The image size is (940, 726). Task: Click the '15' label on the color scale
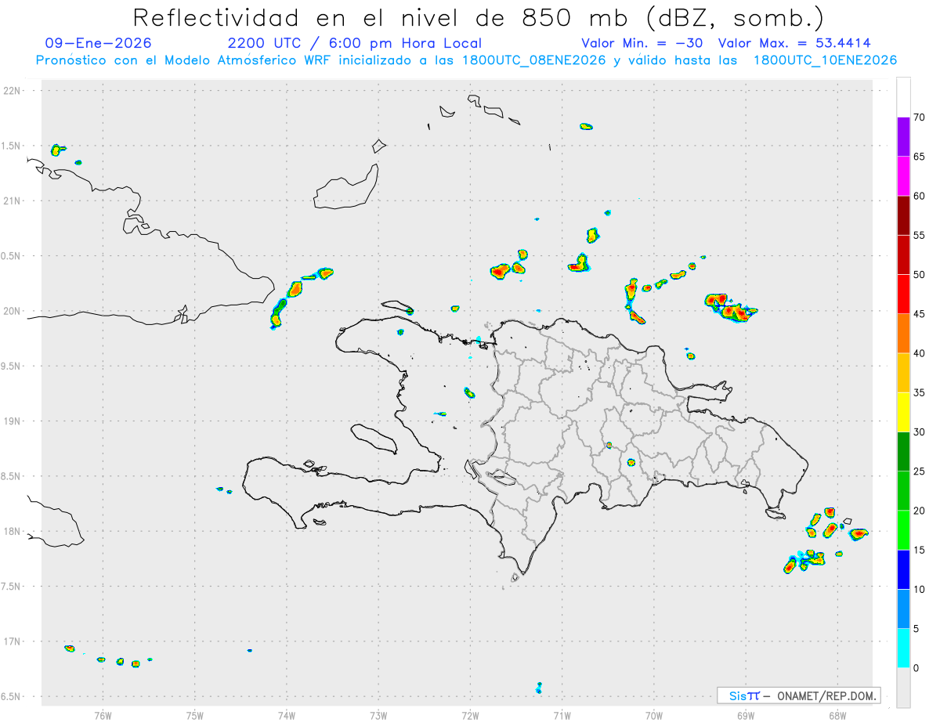tap(920, 550)
